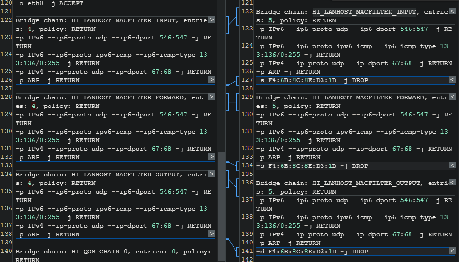The image size is (459, 262).
Task: Click the right-arrow on left pane line 126
Action: click(x=212, y=80)
